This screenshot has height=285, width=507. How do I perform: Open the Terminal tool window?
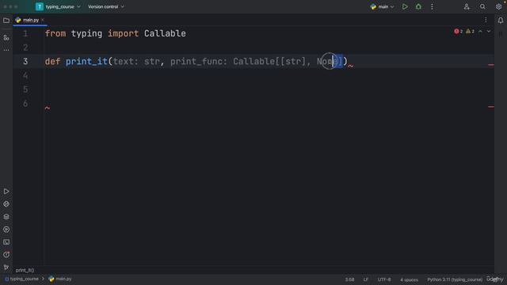tap(6, 242)
